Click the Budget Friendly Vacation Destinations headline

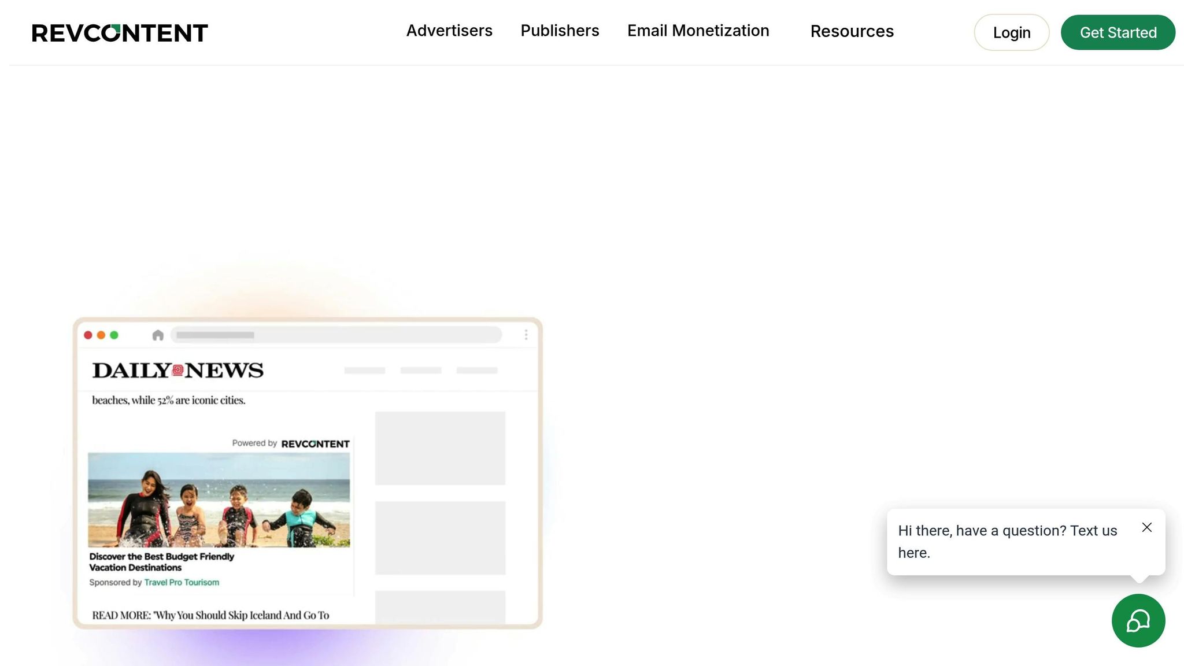coord(161,562)
